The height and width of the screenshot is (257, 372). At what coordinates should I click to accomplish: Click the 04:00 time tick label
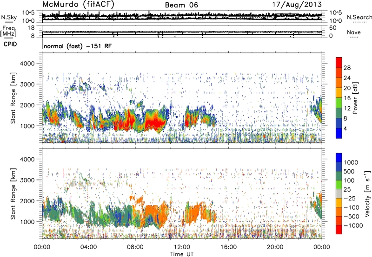(88, 247)
